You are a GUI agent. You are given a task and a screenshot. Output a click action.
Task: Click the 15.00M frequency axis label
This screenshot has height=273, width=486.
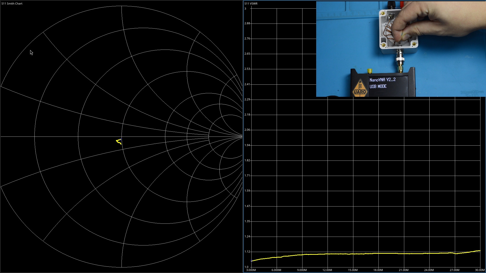click(353, 270)
